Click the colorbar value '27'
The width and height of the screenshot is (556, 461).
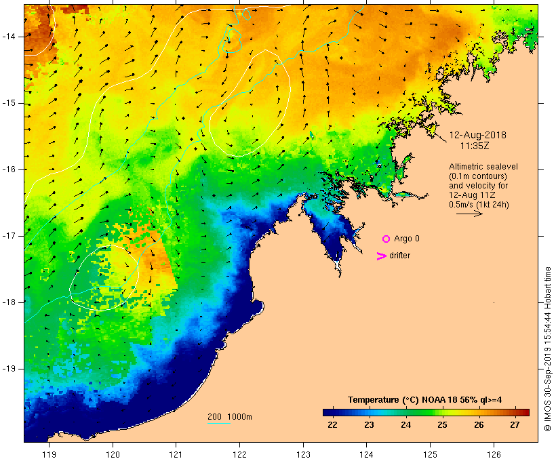click(x=515, y=424)
